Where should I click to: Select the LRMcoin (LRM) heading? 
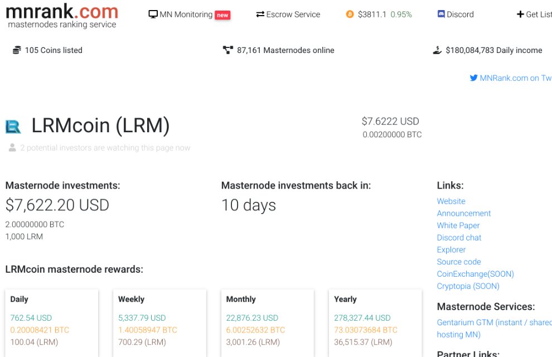pos(101,126)
